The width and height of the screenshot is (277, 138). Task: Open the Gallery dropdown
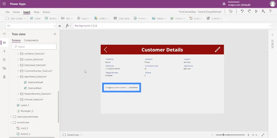coord(102,18)
